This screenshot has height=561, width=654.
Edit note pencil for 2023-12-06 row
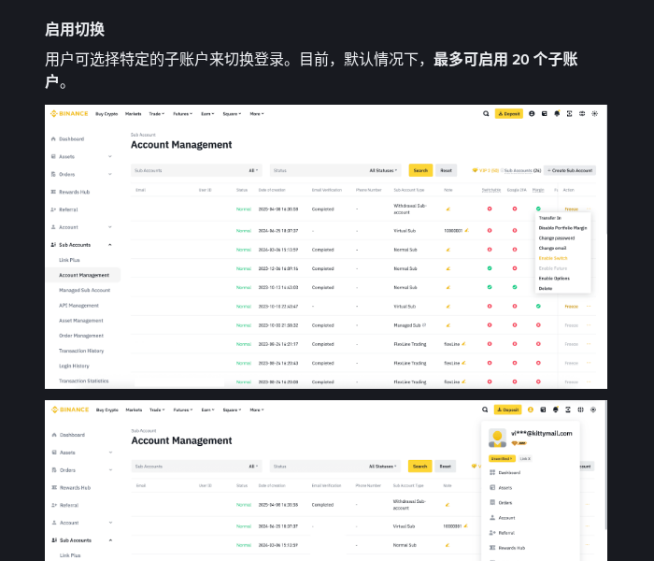click(448, 268)
